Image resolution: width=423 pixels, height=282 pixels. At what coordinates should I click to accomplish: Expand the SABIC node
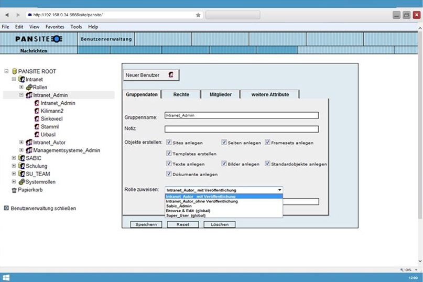tap(14, 158)
